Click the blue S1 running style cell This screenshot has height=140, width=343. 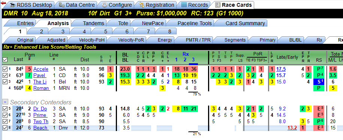pyautogui.click(x=319, y=82)
